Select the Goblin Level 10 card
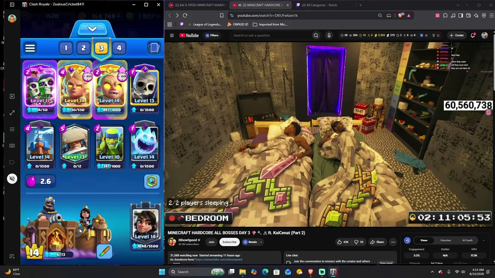Viewport: 495px width, 278px height. point(109,147)
